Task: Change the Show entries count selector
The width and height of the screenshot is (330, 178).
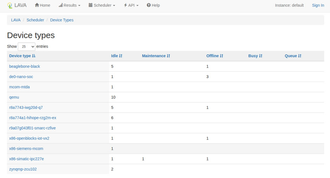Action: pyautogui.click(x=26, y=47)
